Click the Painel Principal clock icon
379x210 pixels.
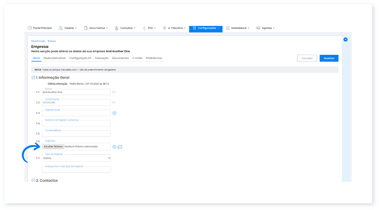point(30,28)
